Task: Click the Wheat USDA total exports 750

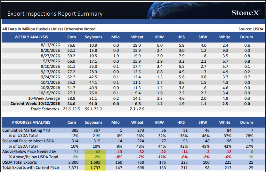Action: pyautogui.click(x=141, y=162)
